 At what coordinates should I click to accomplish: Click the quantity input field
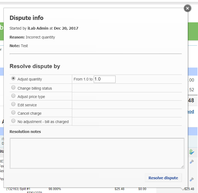coord(105,79)
